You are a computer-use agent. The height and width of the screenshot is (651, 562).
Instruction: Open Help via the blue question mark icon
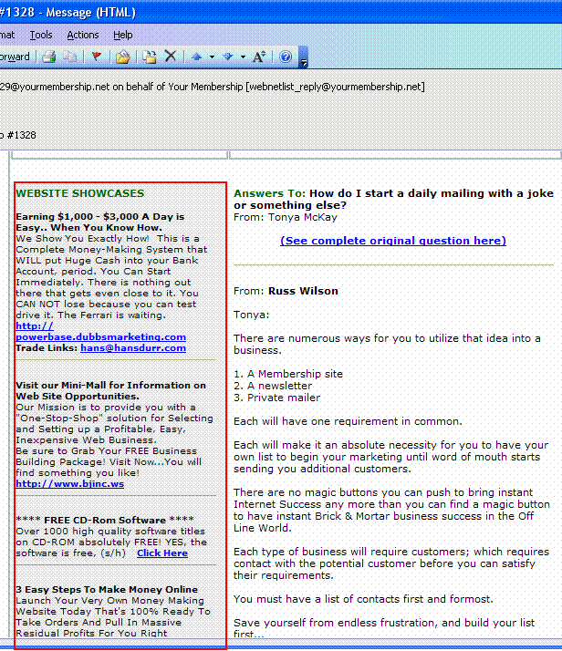[x=286, y=57]
